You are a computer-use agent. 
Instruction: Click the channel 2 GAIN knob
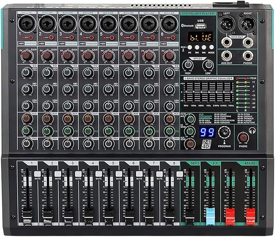tap(47, 55)
